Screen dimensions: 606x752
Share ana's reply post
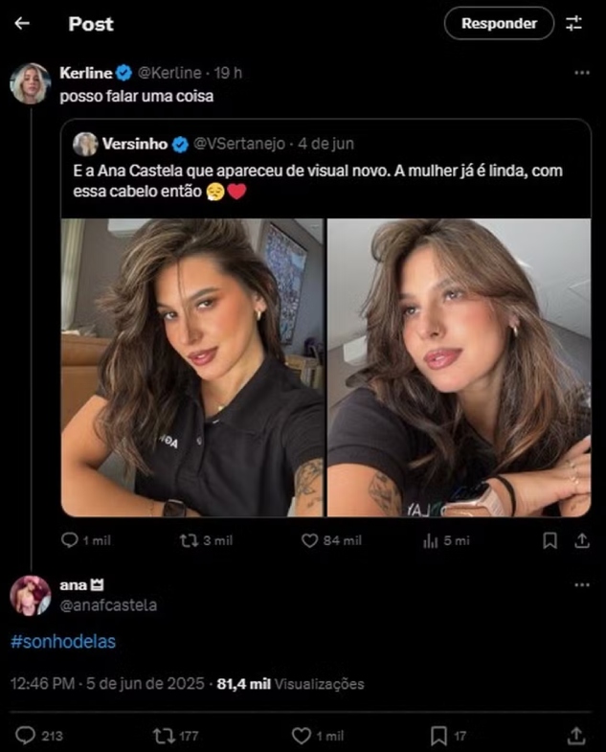(x=576, y=736)
